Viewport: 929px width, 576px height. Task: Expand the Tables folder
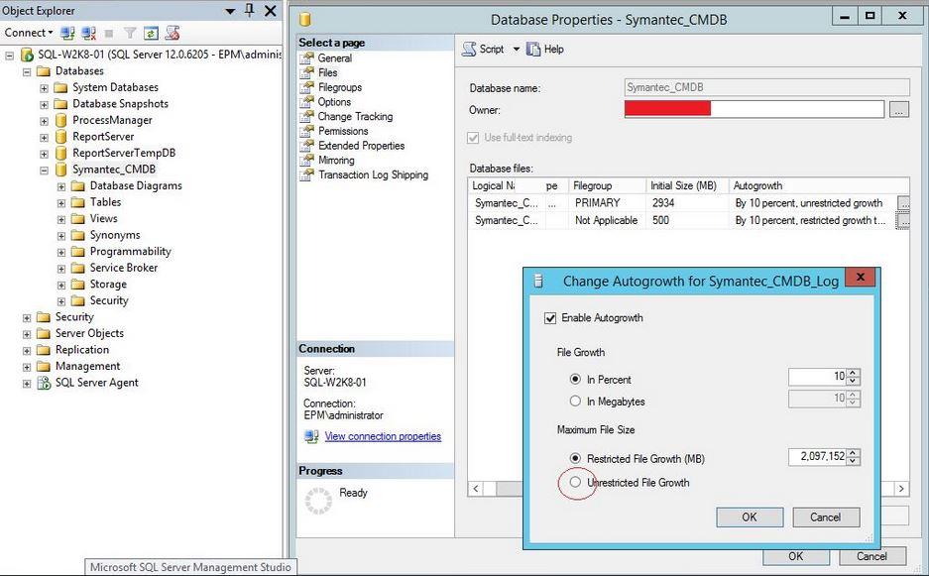(61, 203)
